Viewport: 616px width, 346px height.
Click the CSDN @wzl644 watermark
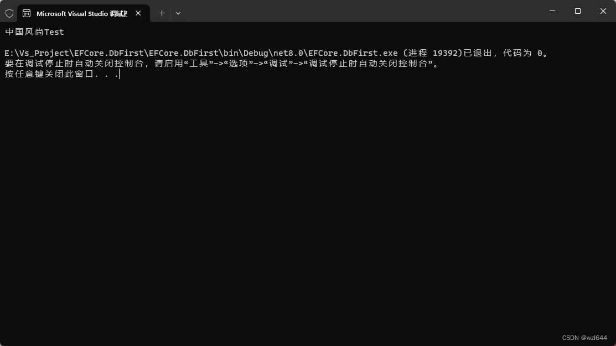point(583,338)
